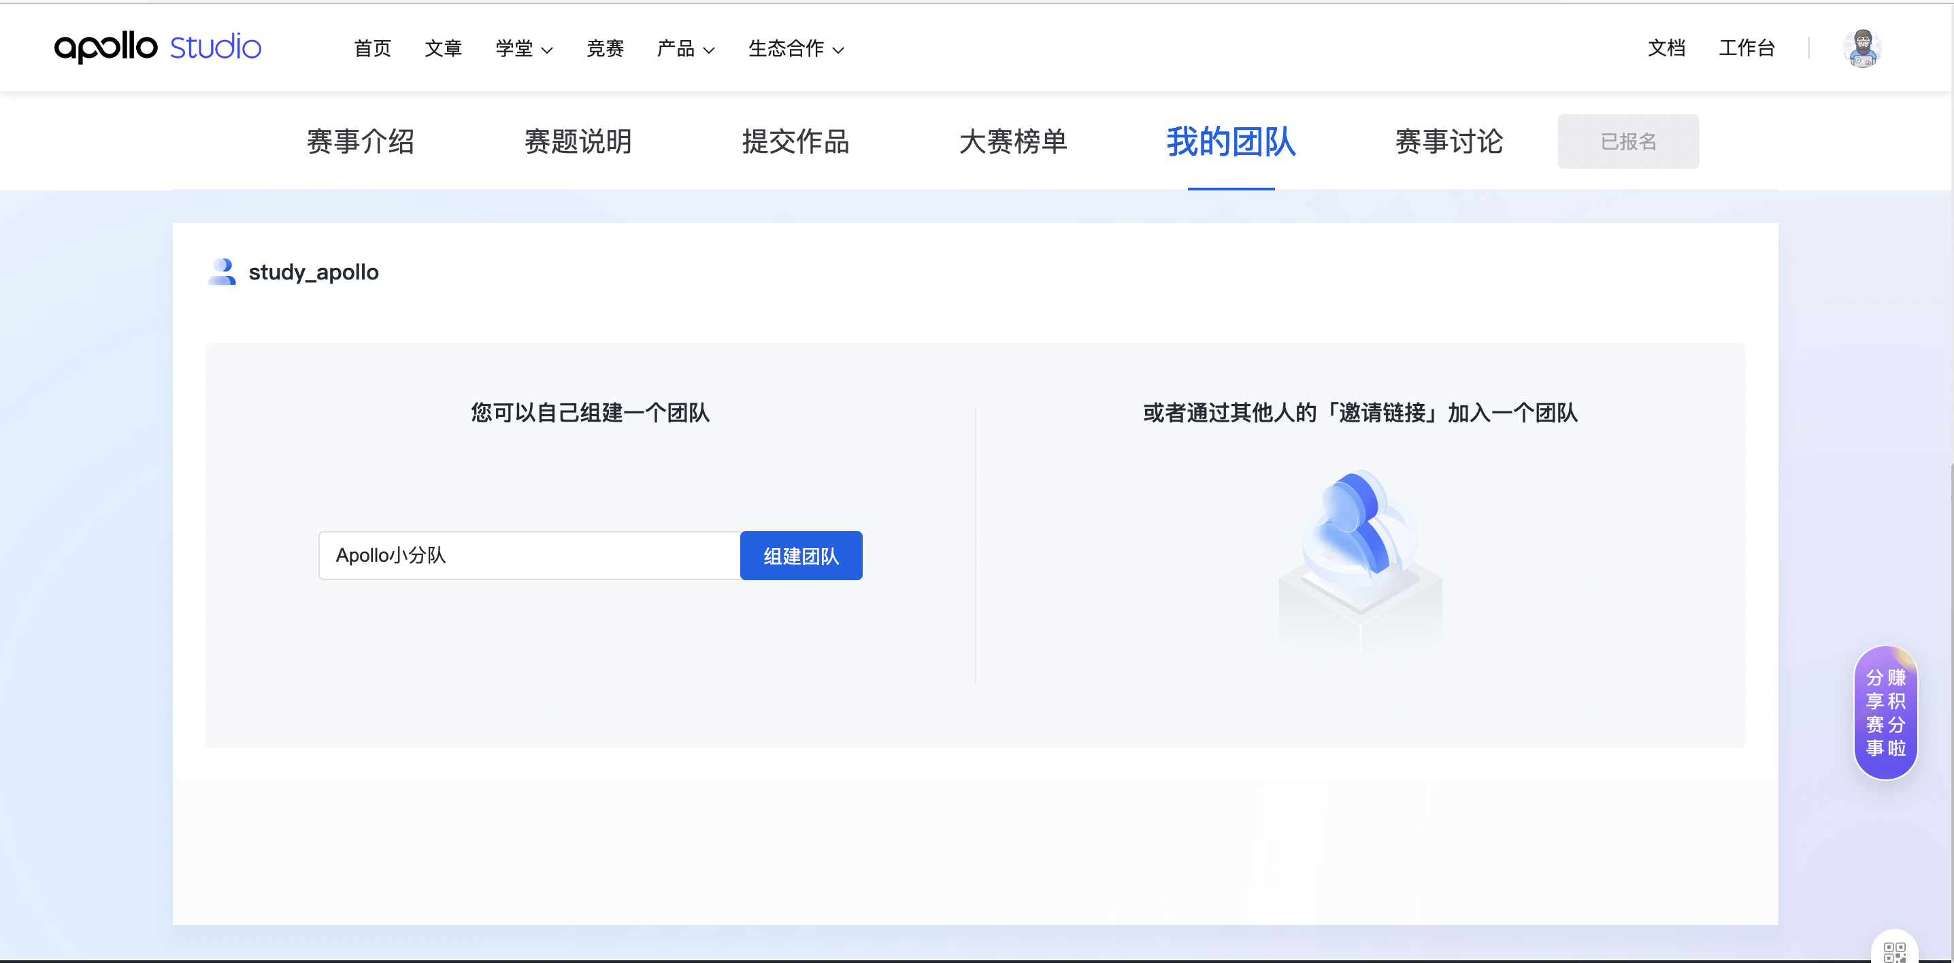1954x963 pixels.
Task: Click the 组建团队 button
Action: [800, 556]
